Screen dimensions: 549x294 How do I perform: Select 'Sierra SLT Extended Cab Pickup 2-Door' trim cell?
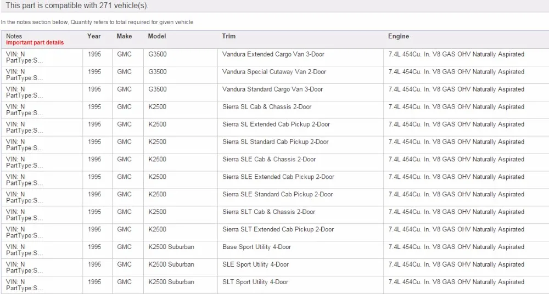(x=278, y=229)
